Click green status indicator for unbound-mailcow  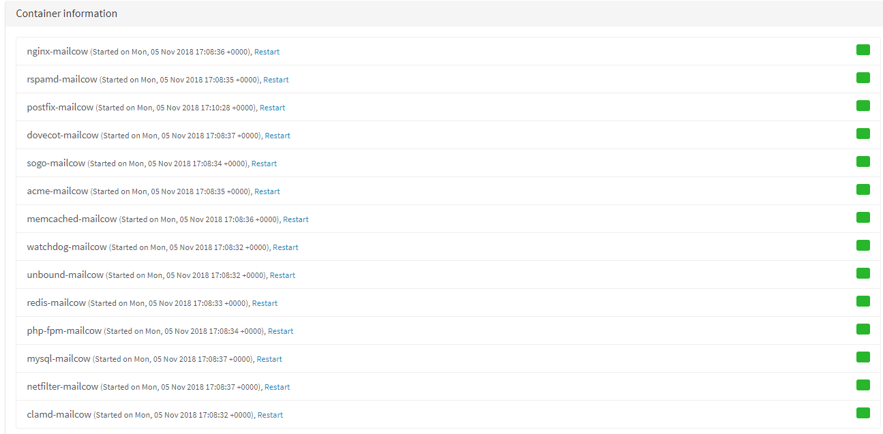tap(863, 273)
